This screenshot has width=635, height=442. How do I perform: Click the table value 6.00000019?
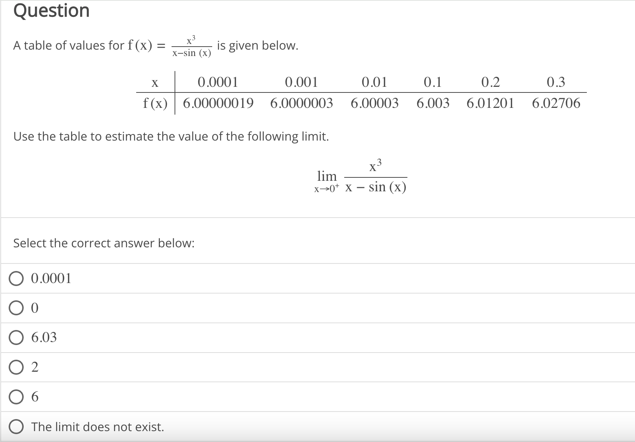(217, 104)
